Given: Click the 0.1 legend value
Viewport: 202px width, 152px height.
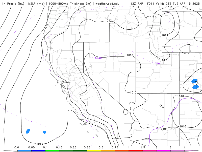Looking at the screenshot, I should pyautogui.click(x=45, y=147).
